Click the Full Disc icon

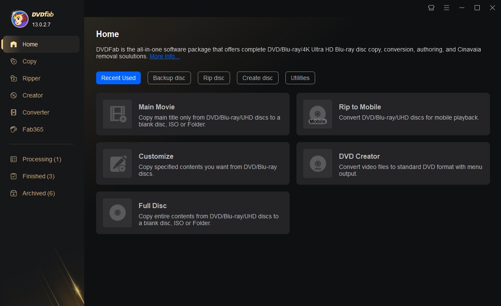(117, 213)
